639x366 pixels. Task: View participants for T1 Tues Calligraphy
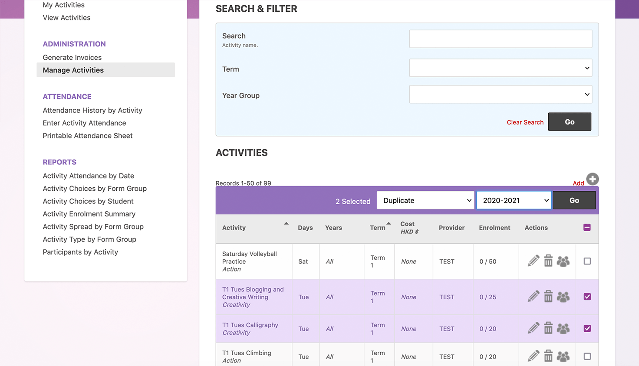(x=563, y=328)
